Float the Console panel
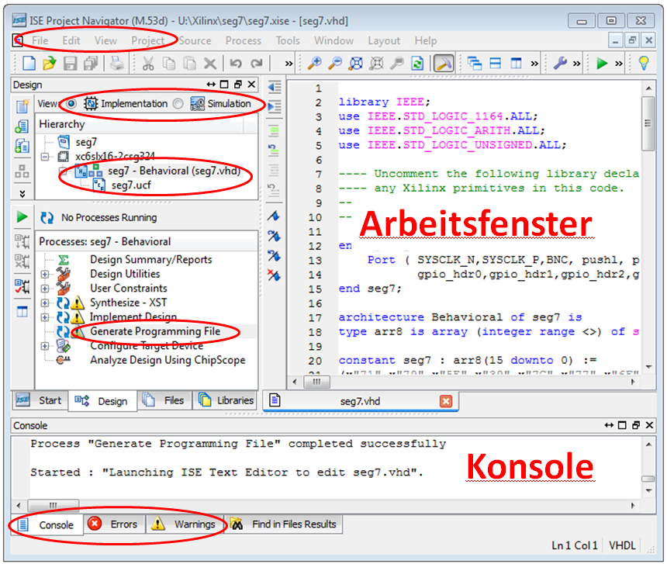The height and width of the screenshot is (564, 667). tap(636, 425)
